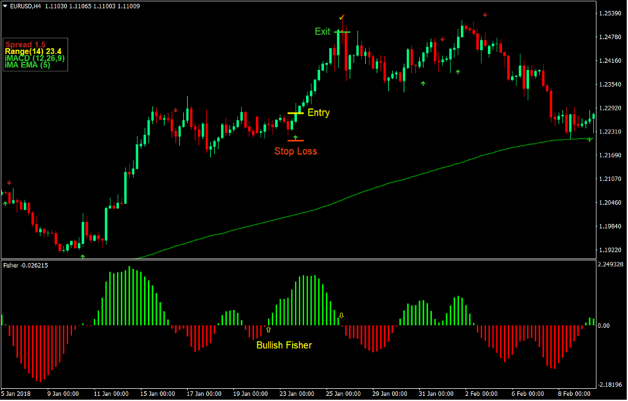The height and width of the screenshot is (401, 628).
Task: Select the yellow up-arrow marker inside the Fisher panel
Action: [268, 329]
